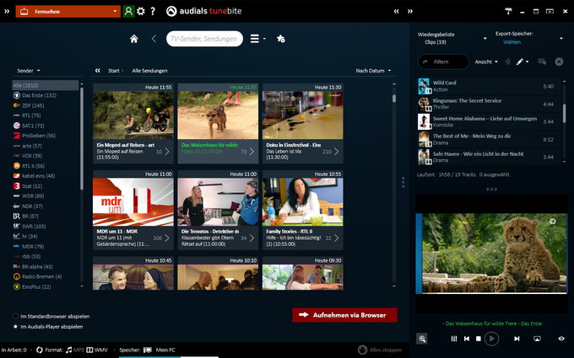The height and width of the screenshot is (358, 574).
Task: Open the pencil edit tool dropdown
Action: tap(523, 61)
